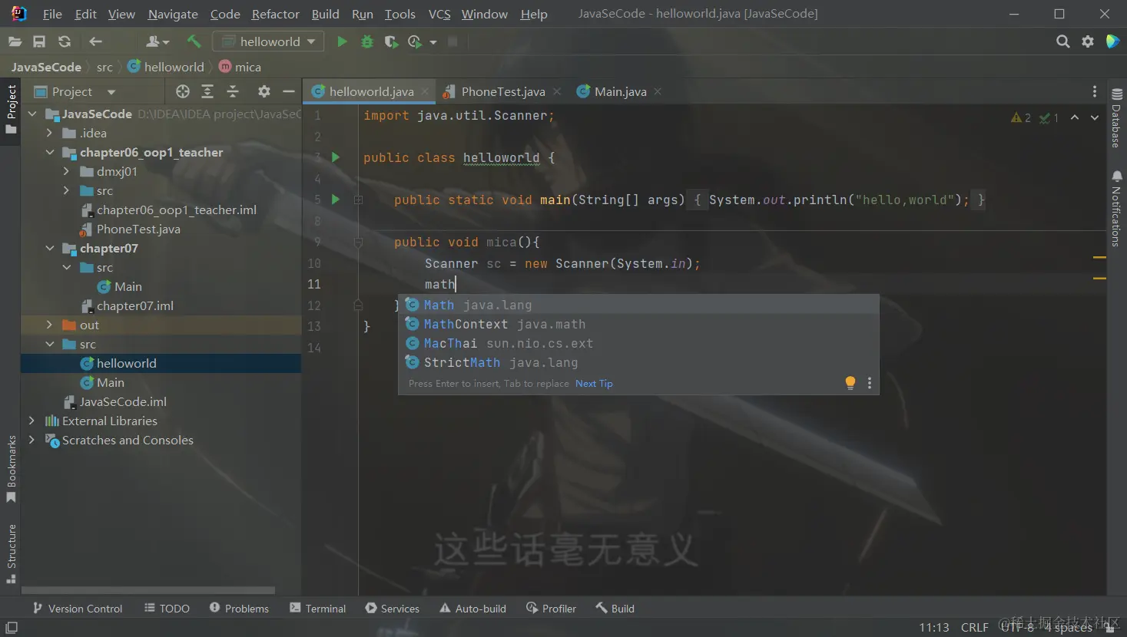Expand the dmxj01 folder

[66, 171]
